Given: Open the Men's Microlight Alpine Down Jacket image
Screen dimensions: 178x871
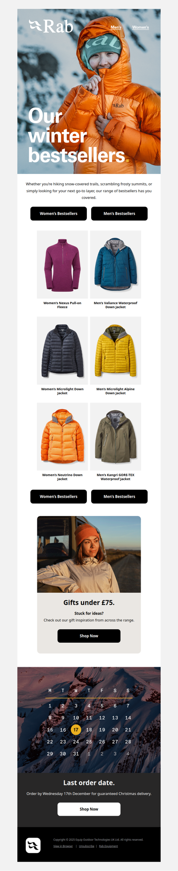Looking at the screenshot, I should pos(116,351).
